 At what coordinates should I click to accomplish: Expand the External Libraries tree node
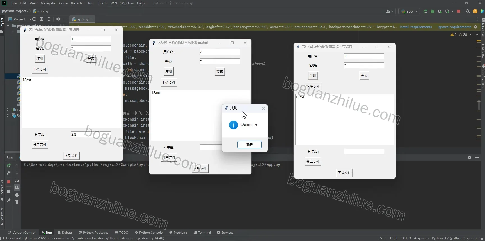8,110
